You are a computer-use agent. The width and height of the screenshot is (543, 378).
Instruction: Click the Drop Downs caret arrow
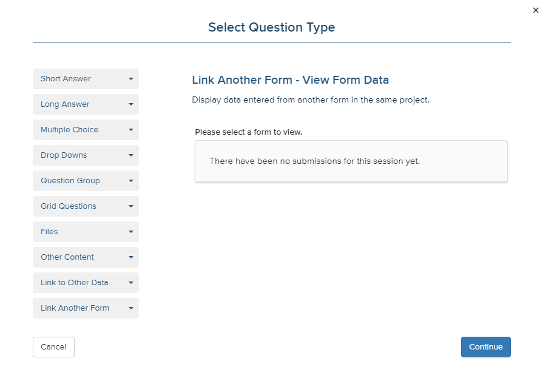(x=131, y=155)
